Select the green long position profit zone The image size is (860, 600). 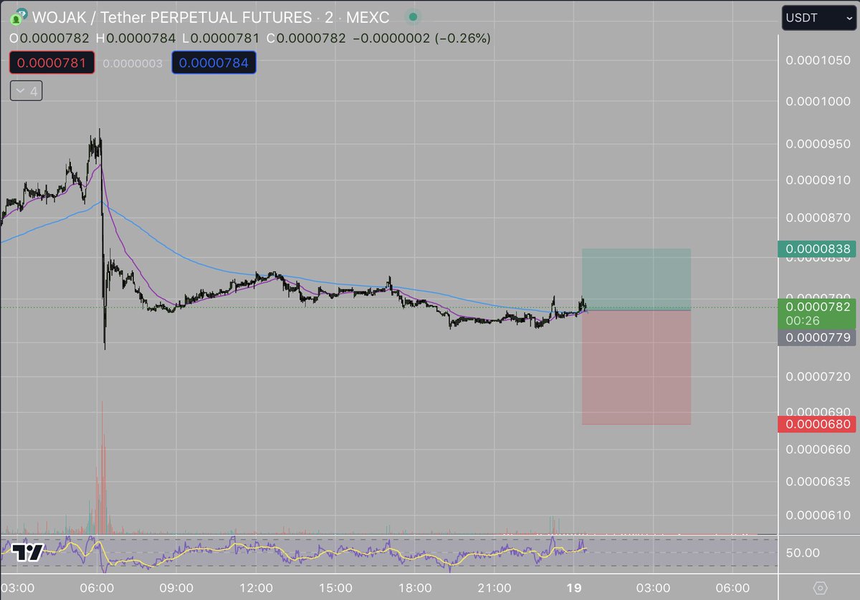[636, 279]
